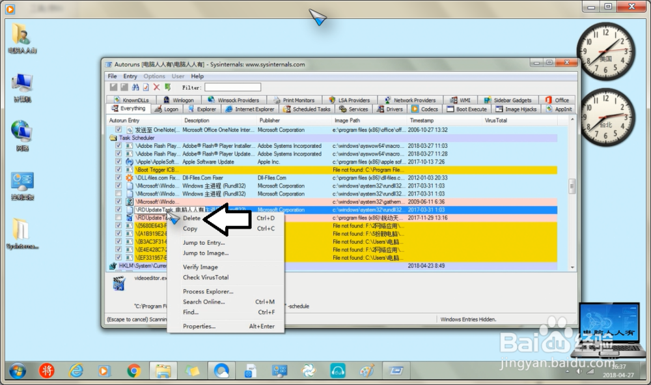Open Properties from the context menu
Screen dimensions: 651x385
[199, 326]
